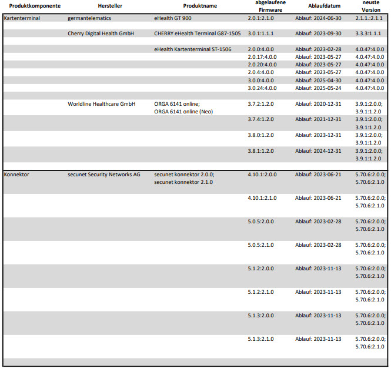
Task: Click the date Ablauf: 2023-09-30
Action: (318, 33)
